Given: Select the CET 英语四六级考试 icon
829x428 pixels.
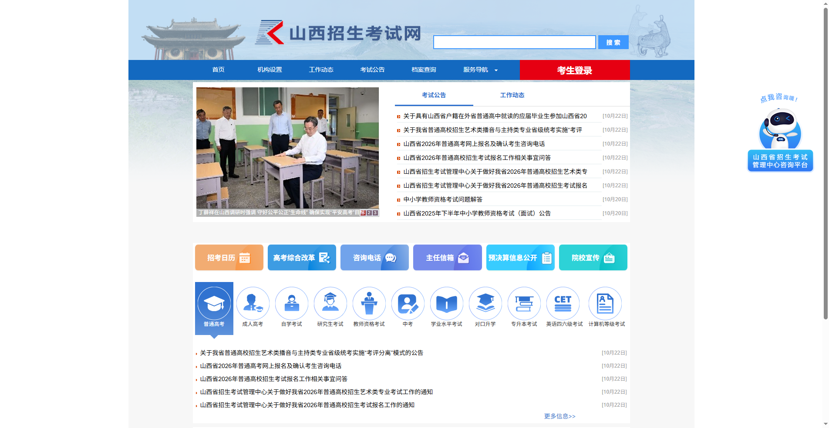Looking at the screenshot, I should click(563, 303).
